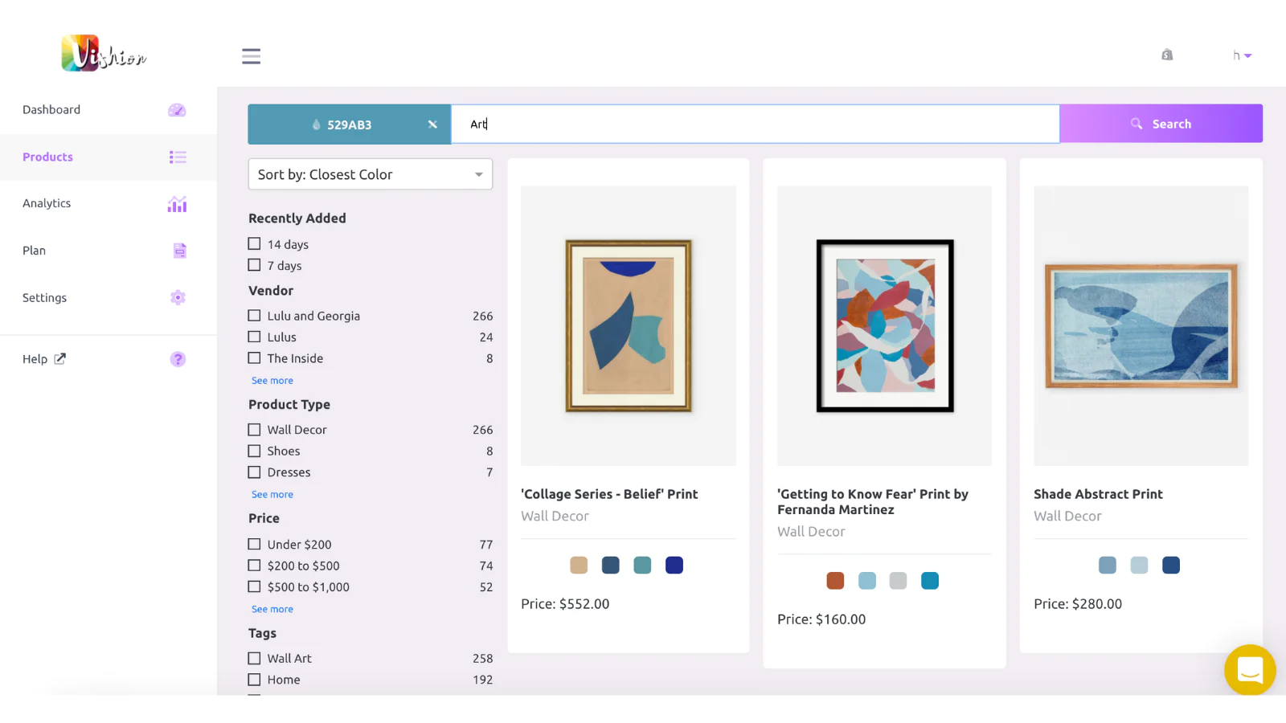This screenshot has width=1286, height=723.
Task: Enable the Lulu and Georgia vendor filter
Action: pos(255,316)
